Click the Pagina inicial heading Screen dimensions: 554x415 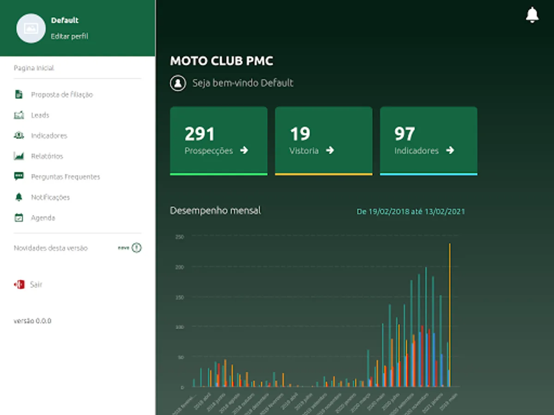coord(34,68)
